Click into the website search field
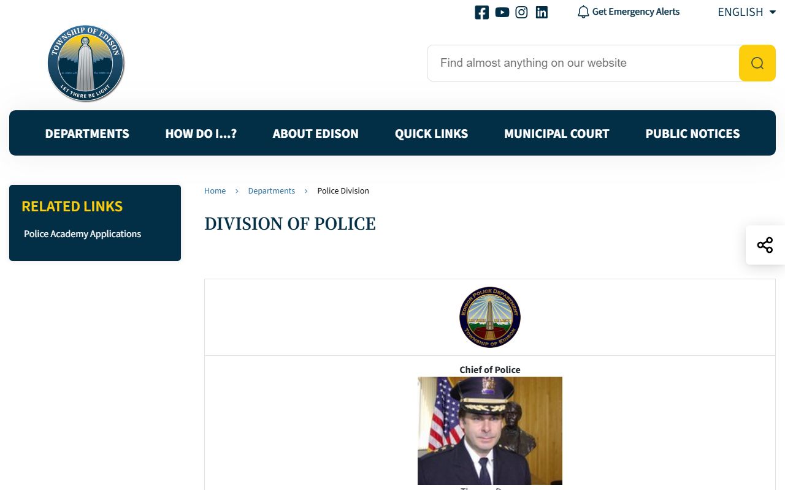Viewport: 785px width, 490px height. pos(583,63)
